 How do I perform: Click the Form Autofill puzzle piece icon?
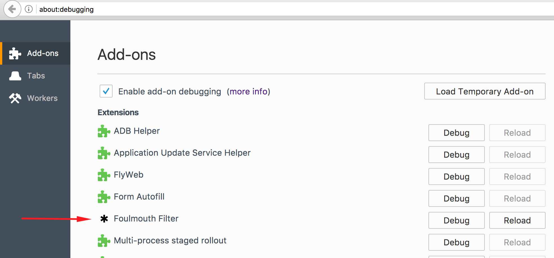[x=104, y=197]
